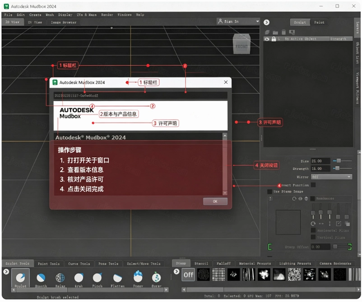Image resolution: width=362 pixels, height=302 pixels.
Task: Click the vertical position randomize icon
Action: pos(330,224)
